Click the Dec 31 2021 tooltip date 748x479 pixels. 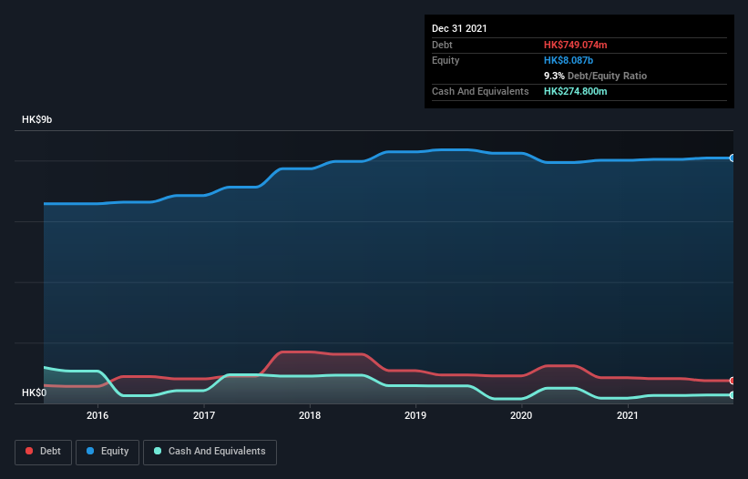[459, 28]
